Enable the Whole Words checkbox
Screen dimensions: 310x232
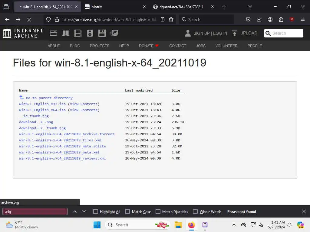click(x=195, y=211)
